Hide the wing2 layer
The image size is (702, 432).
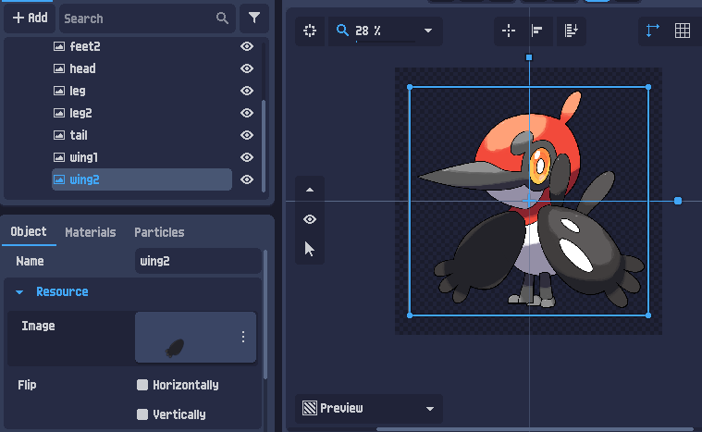click(x=247, y=179)
